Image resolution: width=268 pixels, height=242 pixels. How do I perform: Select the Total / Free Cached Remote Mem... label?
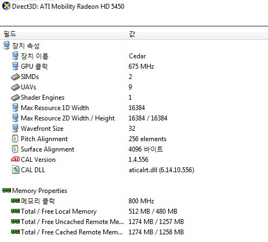(x=72, y=232)
